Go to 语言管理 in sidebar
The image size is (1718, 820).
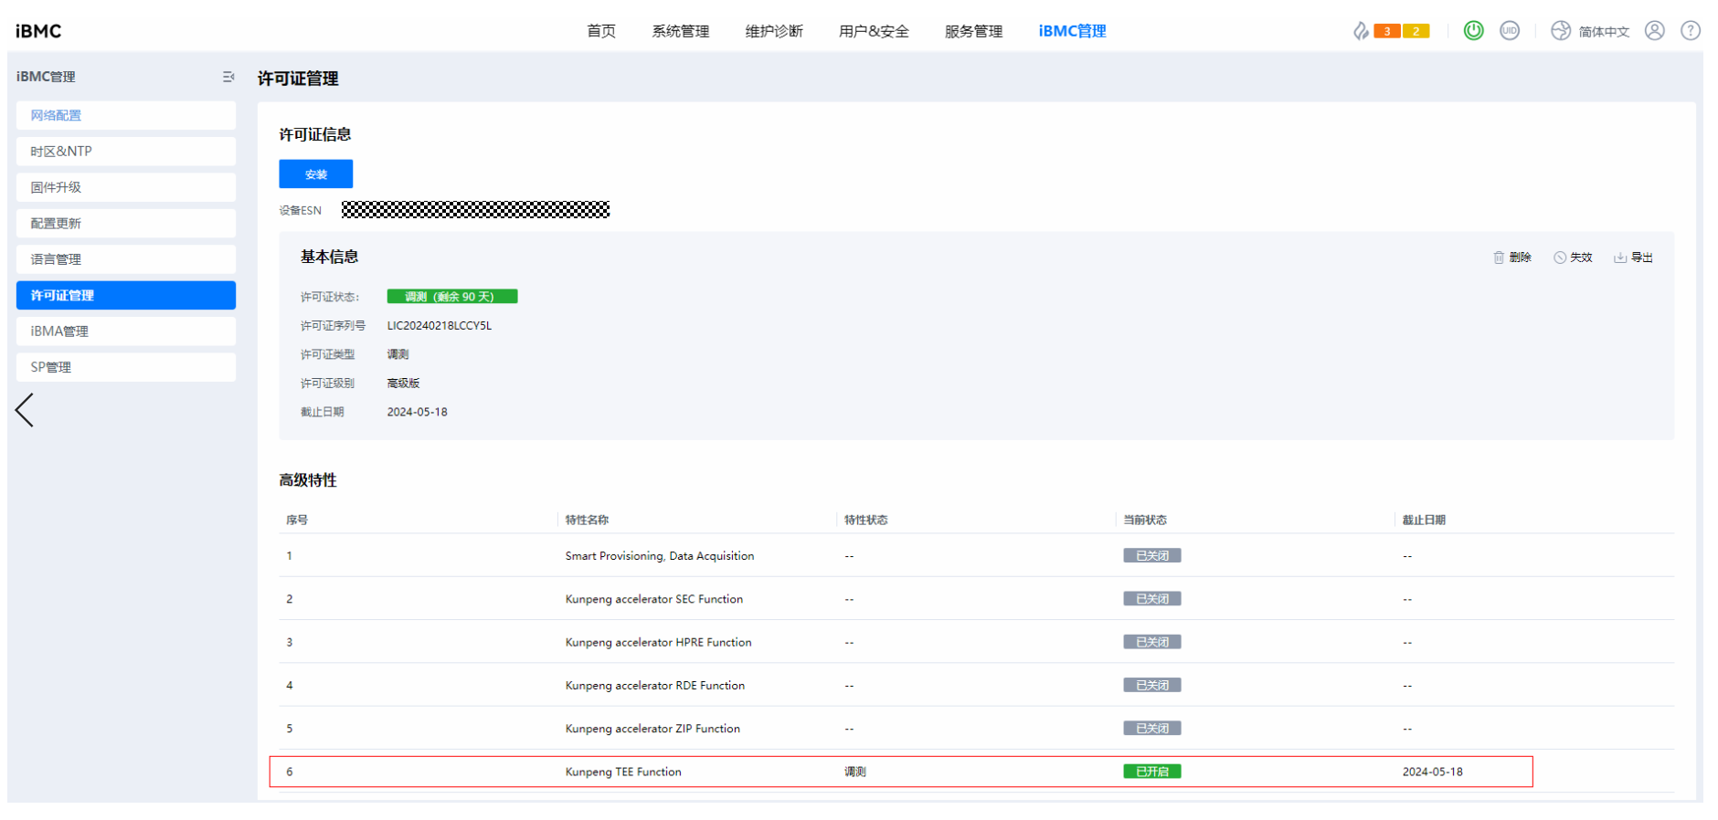(126, 259)
